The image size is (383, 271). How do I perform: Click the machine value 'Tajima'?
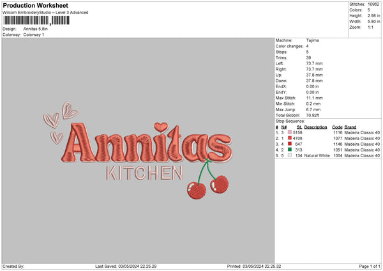coord(312,40)
